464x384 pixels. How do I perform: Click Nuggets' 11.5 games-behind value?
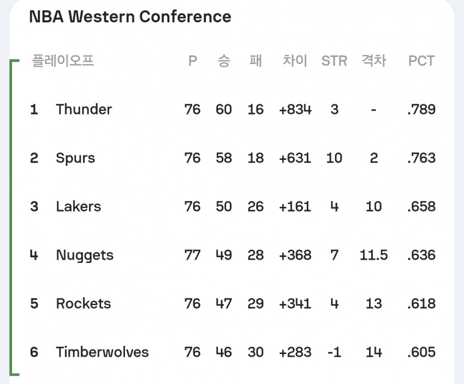point(373,255)
